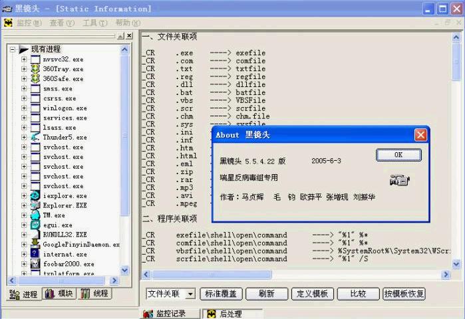Close the About 黑镜头 dialog
Image resolution: width=465 pixels, height=319 pixels.
[420, 135]
